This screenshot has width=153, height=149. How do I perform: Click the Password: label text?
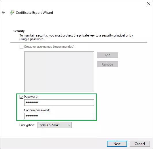click(x=31, y=97)
